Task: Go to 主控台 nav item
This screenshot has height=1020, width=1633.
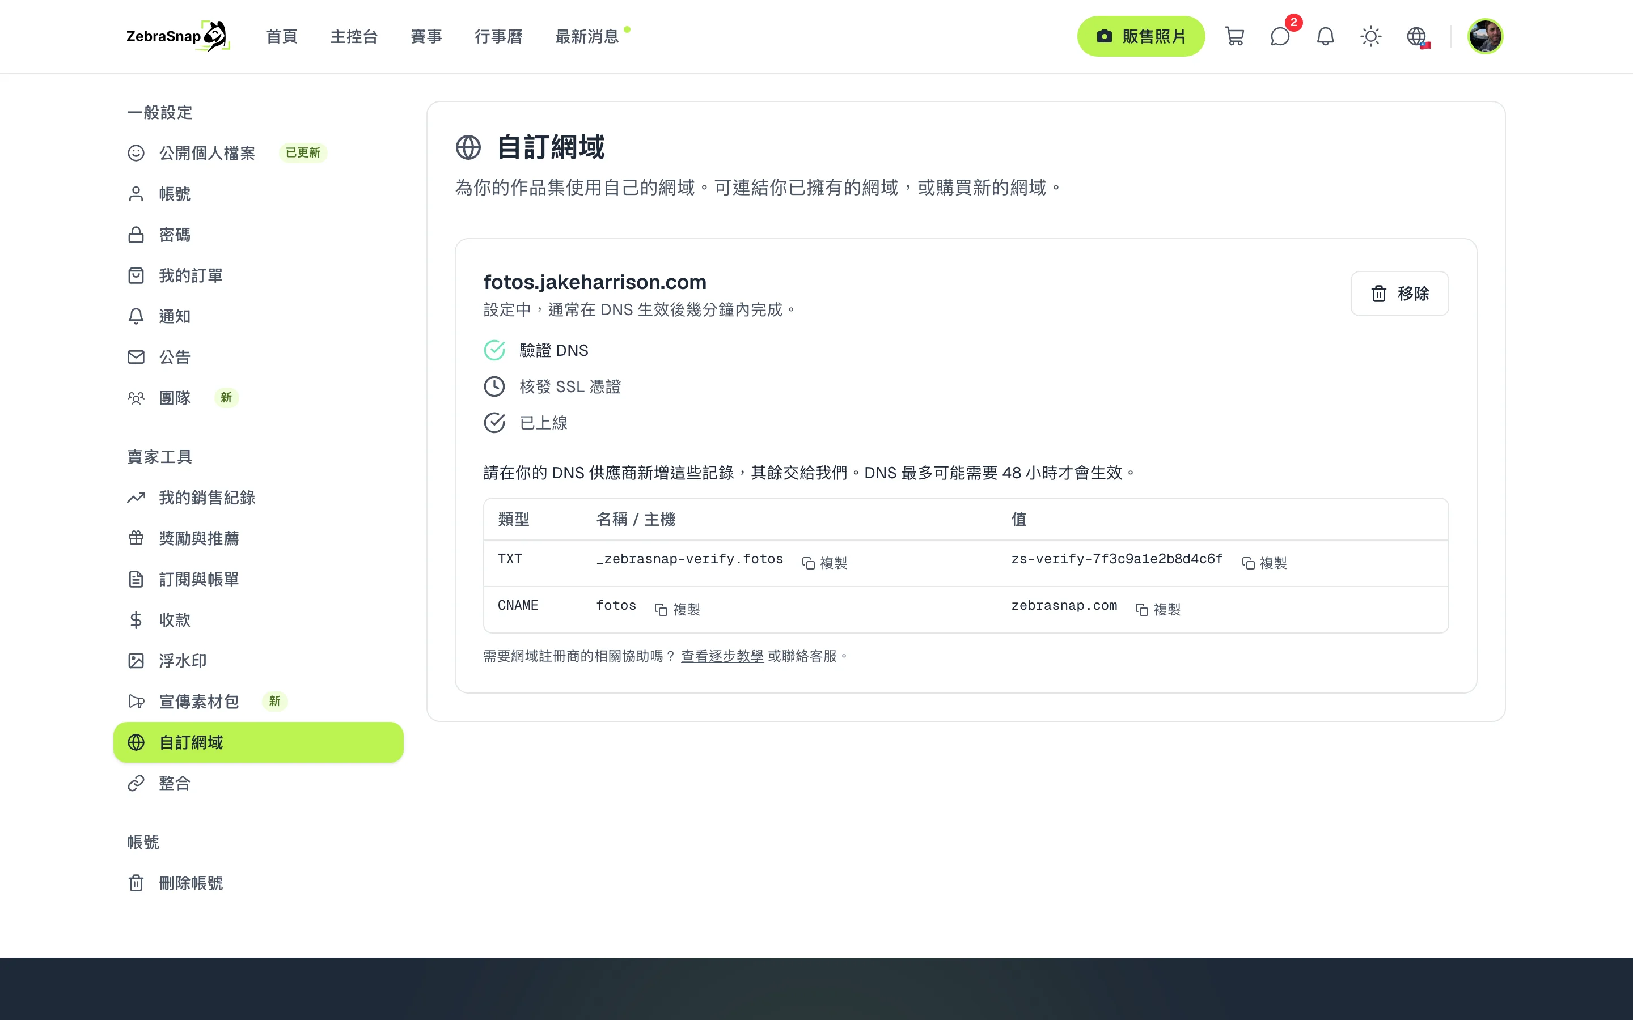Action: tap(354, 36)
